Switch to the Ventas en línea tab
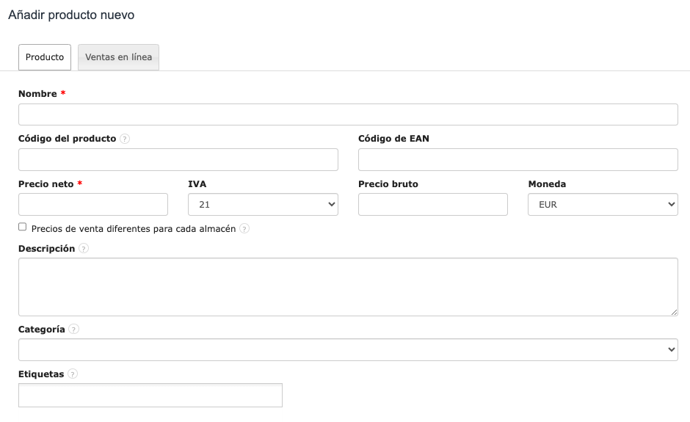690x422 pixels. pos(118,57)
